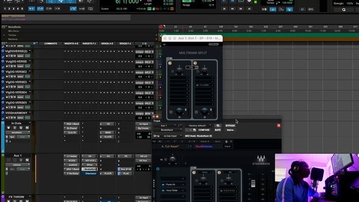Click the Deesser insert slot on Aux 1
The width and height of the screenshot is (359, 202).
pos(90,173)
